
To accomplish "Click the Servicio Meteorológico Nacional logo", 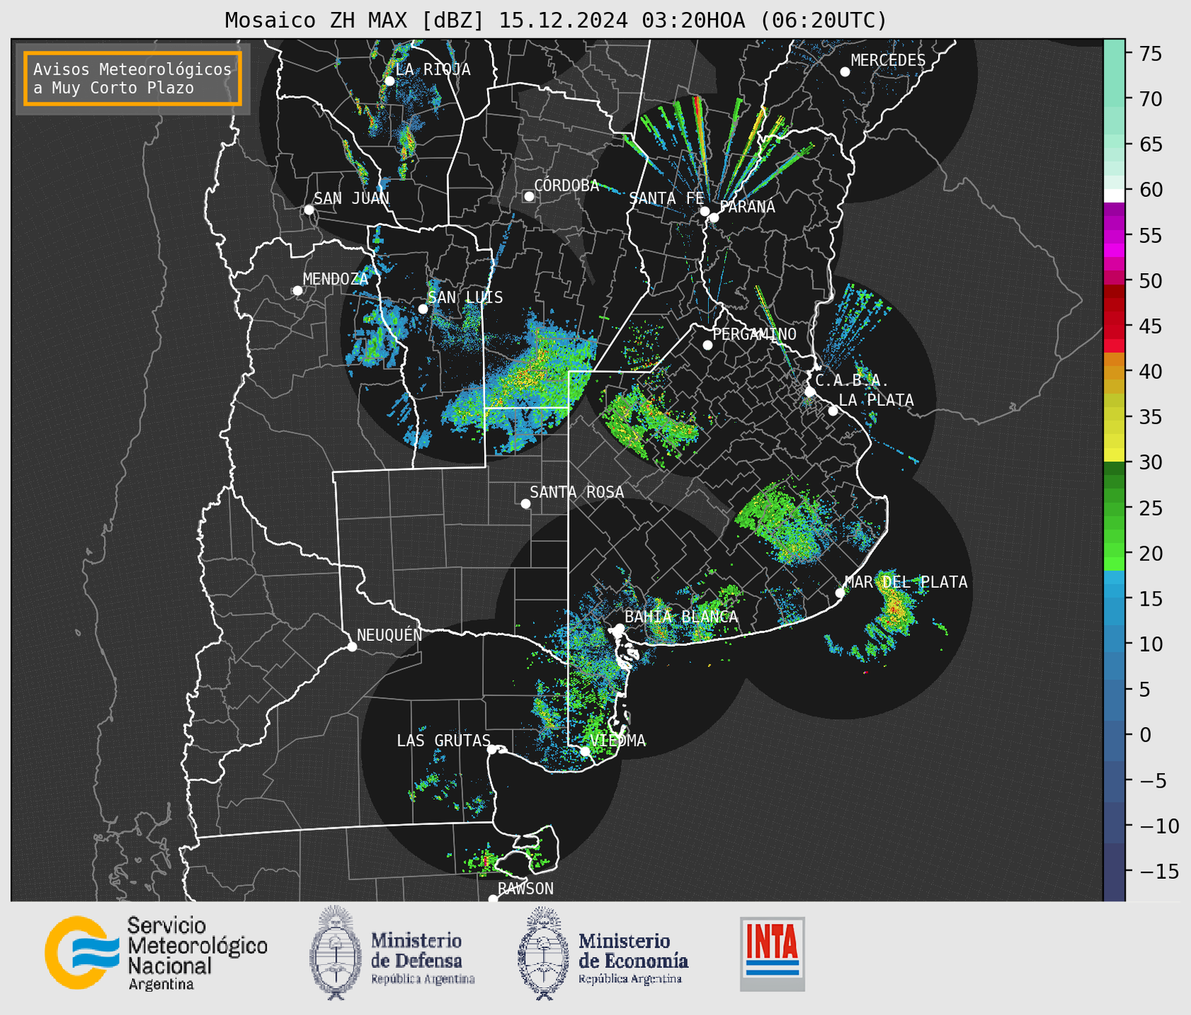I will coord(156,953).
